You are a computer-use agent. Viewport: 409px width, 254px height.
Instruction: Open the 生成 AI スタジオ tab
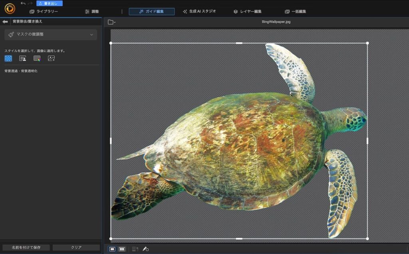pos(199,12)
